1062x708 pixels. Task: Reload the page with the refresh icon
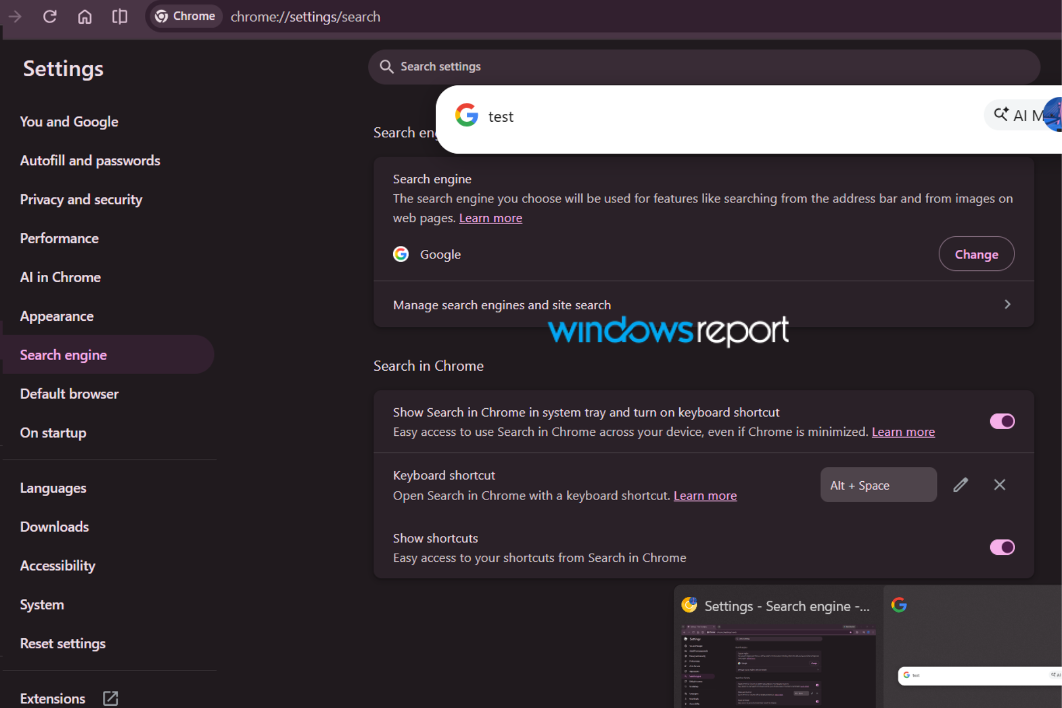[50, 17]
